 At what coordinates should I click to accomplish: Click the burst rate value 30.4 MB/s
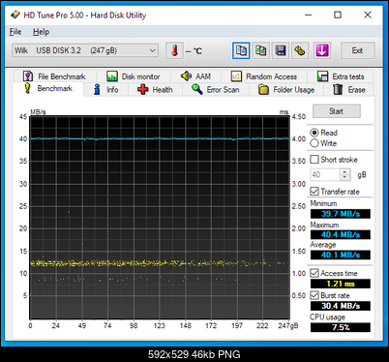[341, 306]
